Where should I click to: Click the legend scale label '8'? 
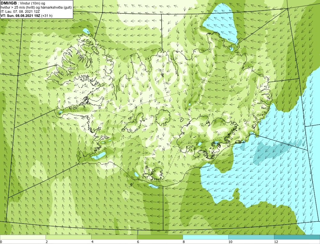(184, 242)
